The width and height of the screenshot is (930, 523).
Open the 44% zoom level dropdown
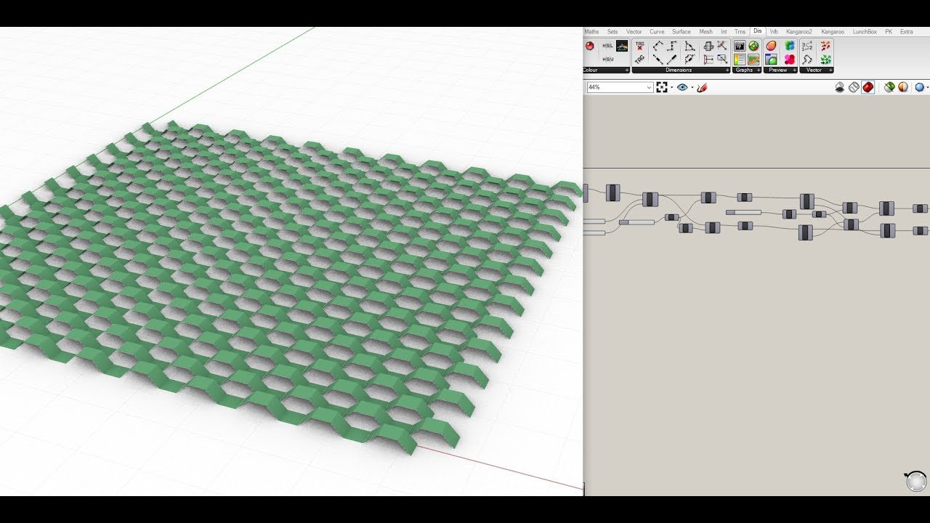pos(649,87)
